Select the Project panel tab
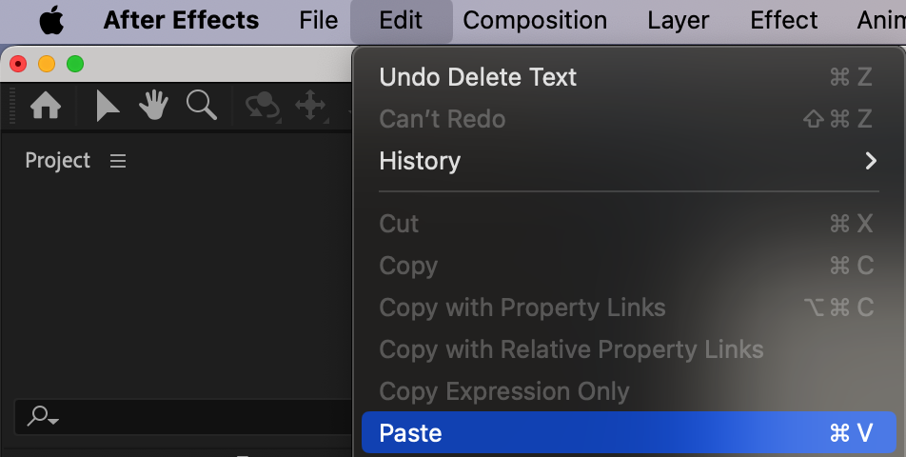 (x=57, y=161)
